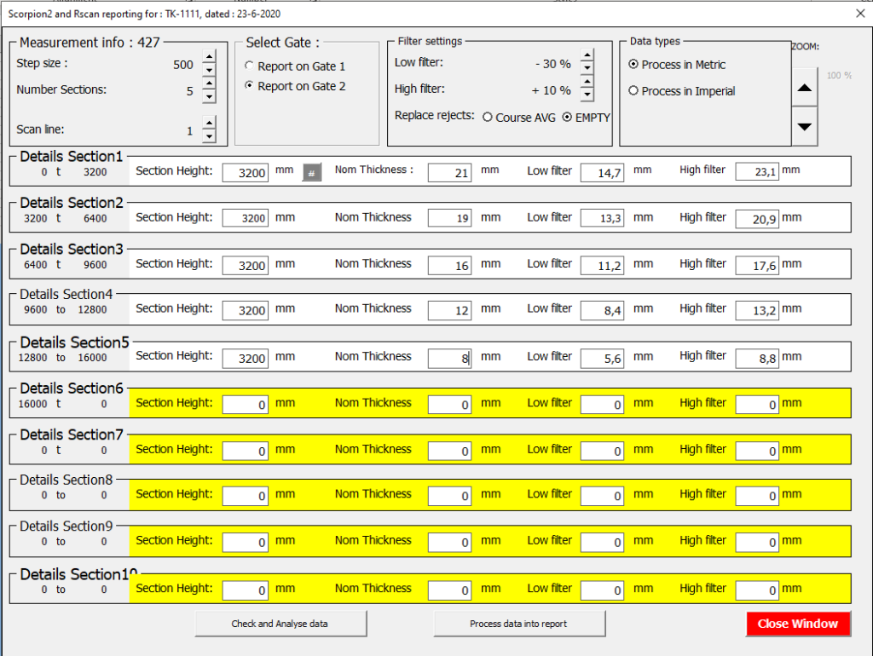Click the # button in Section1
Screen dimensions: 873x656
pos(312,173)
